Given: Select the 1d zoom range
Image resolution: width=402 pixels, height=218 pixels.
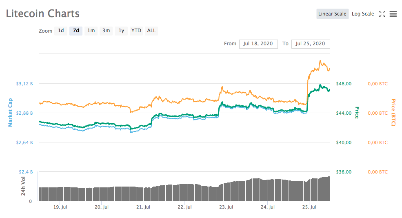Looking at the screenshot, I should (61, 31).
